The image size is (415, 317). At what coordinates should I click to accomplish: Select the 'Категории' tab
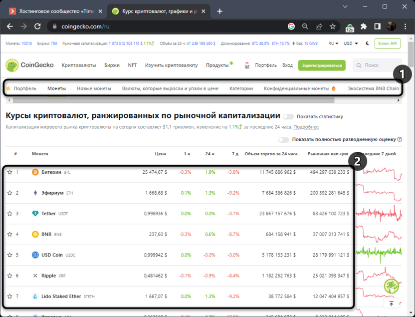241,88
